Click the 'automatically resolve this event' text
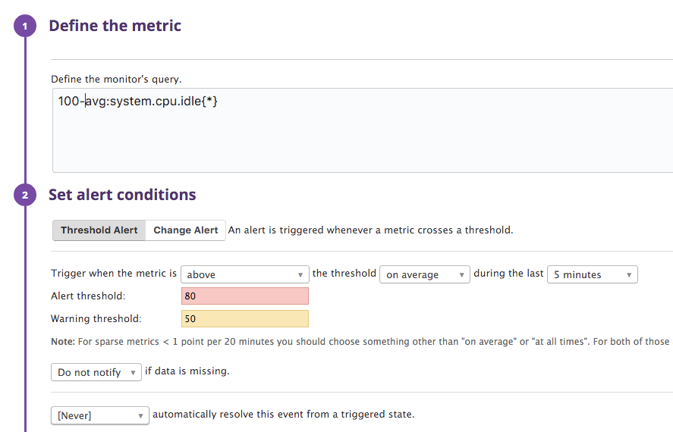 284,415
